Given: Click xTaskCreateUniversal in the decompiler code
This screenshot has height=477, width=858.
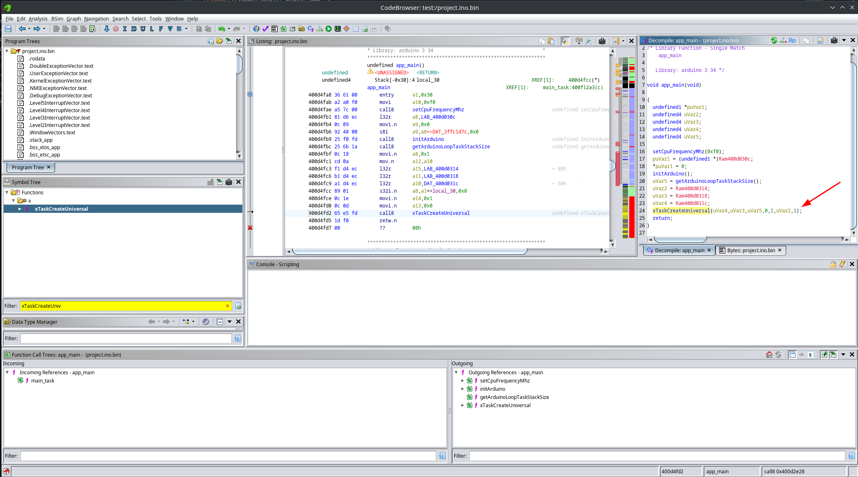Looking at the screenshot, I should pyautogui.click(x=681, y=211).
